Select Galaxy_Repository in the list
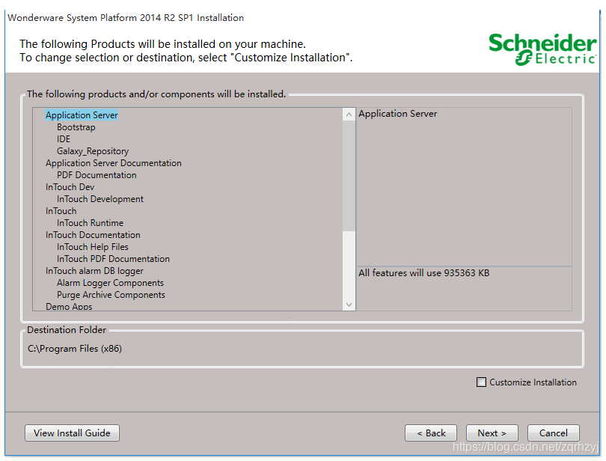606x461 pixels. pos(93,151)
